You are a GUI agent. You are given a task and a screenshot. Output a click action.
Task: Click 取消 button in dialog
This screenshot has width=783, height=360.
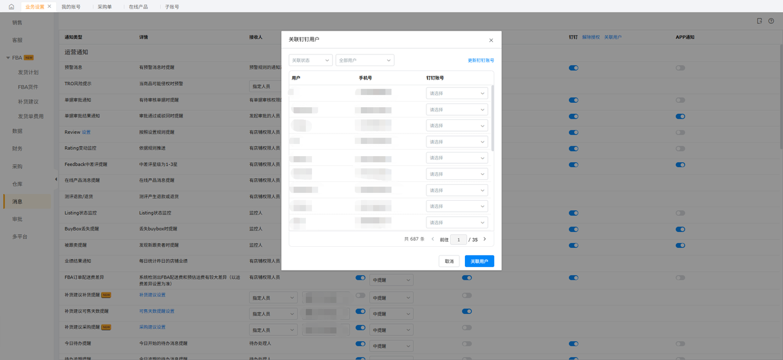pos(449,261)
